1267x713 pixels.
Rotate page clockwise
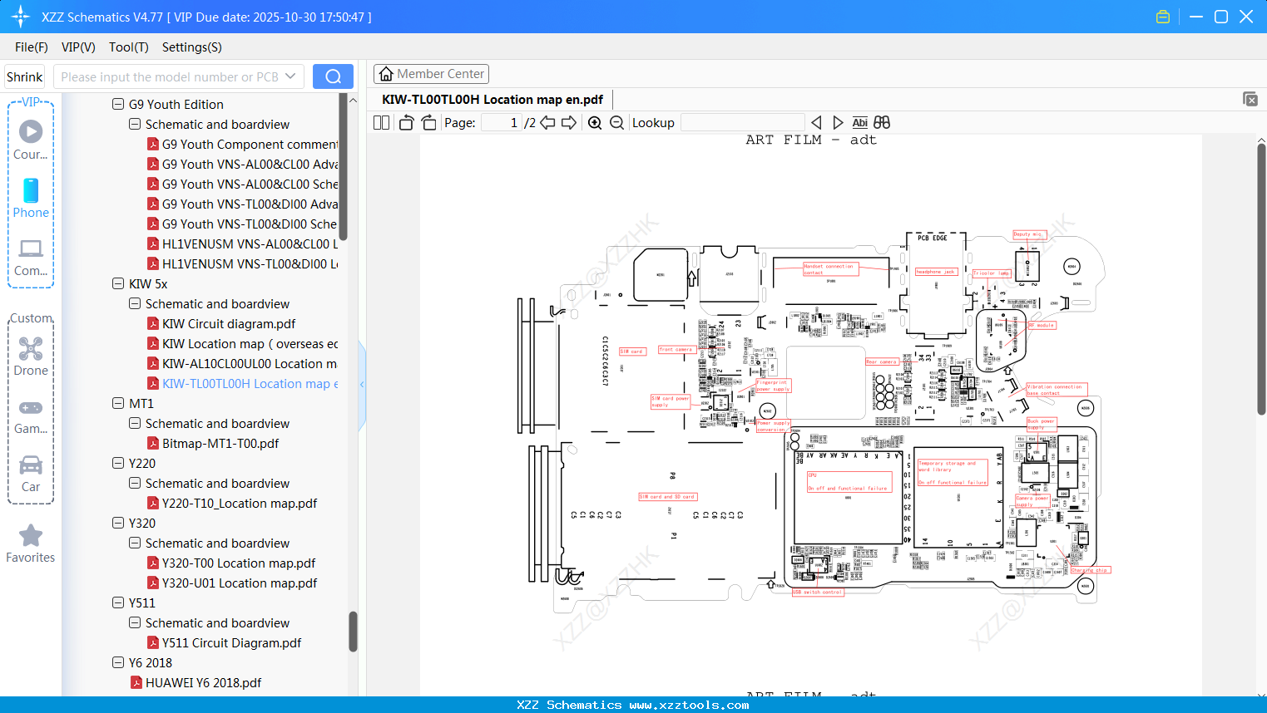click(x=428, y=123)
